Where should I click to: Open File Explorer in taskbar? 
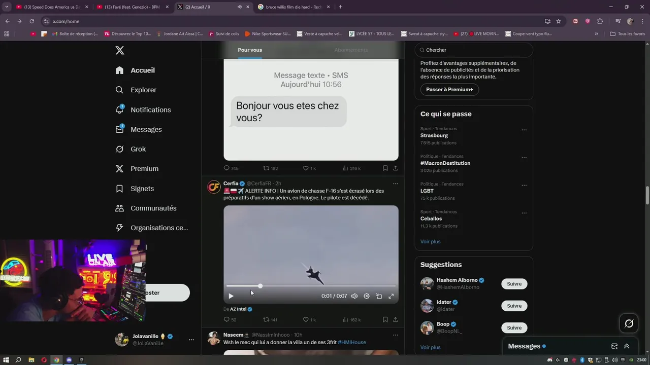(31, 360)
